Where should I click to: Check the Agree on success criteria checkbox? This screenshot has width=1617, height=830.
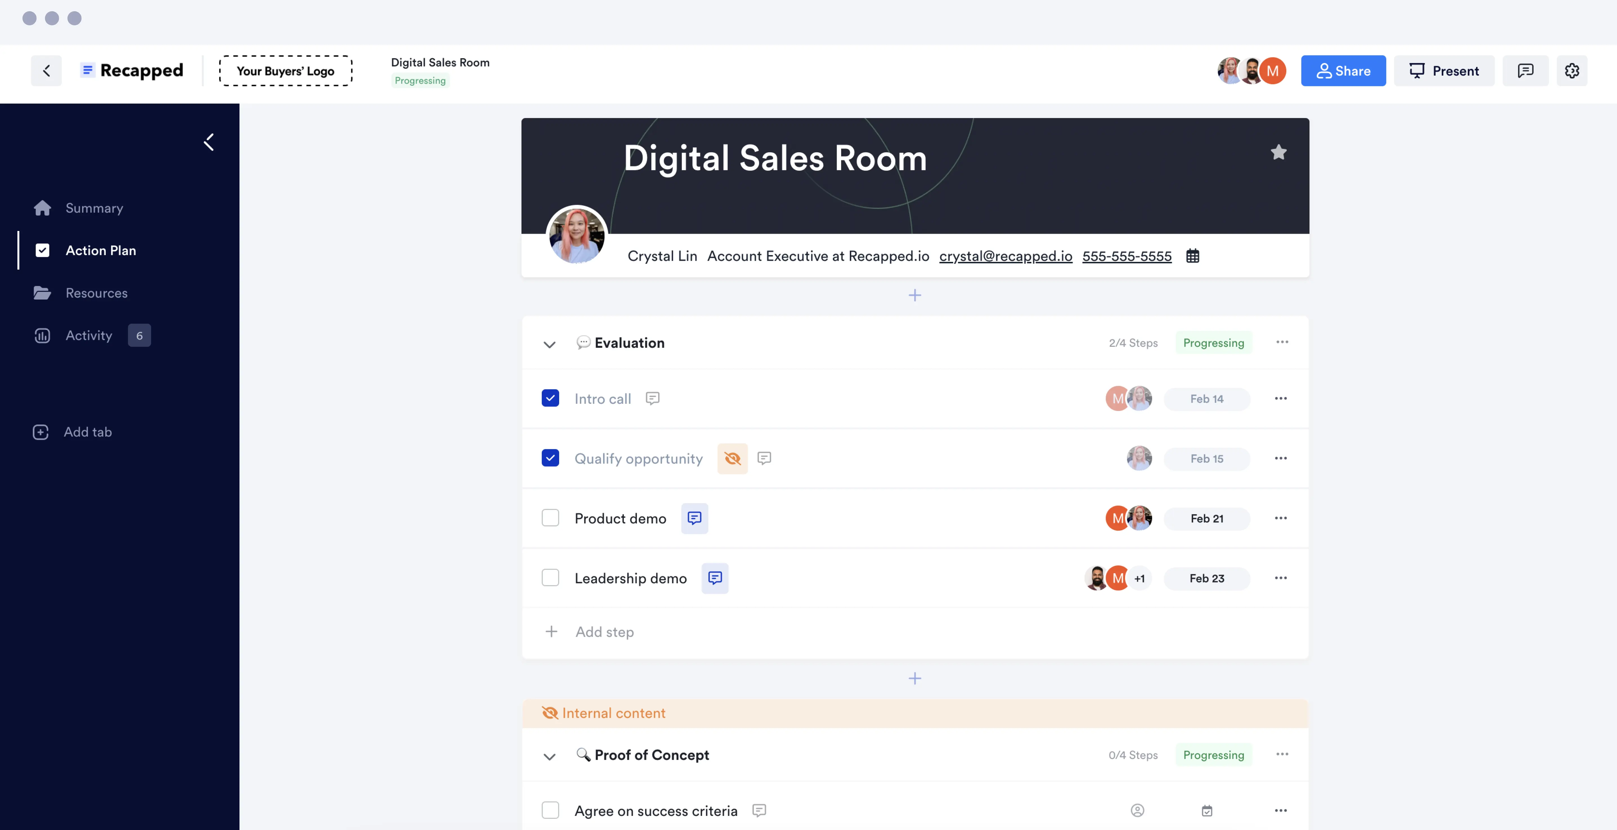550,811
